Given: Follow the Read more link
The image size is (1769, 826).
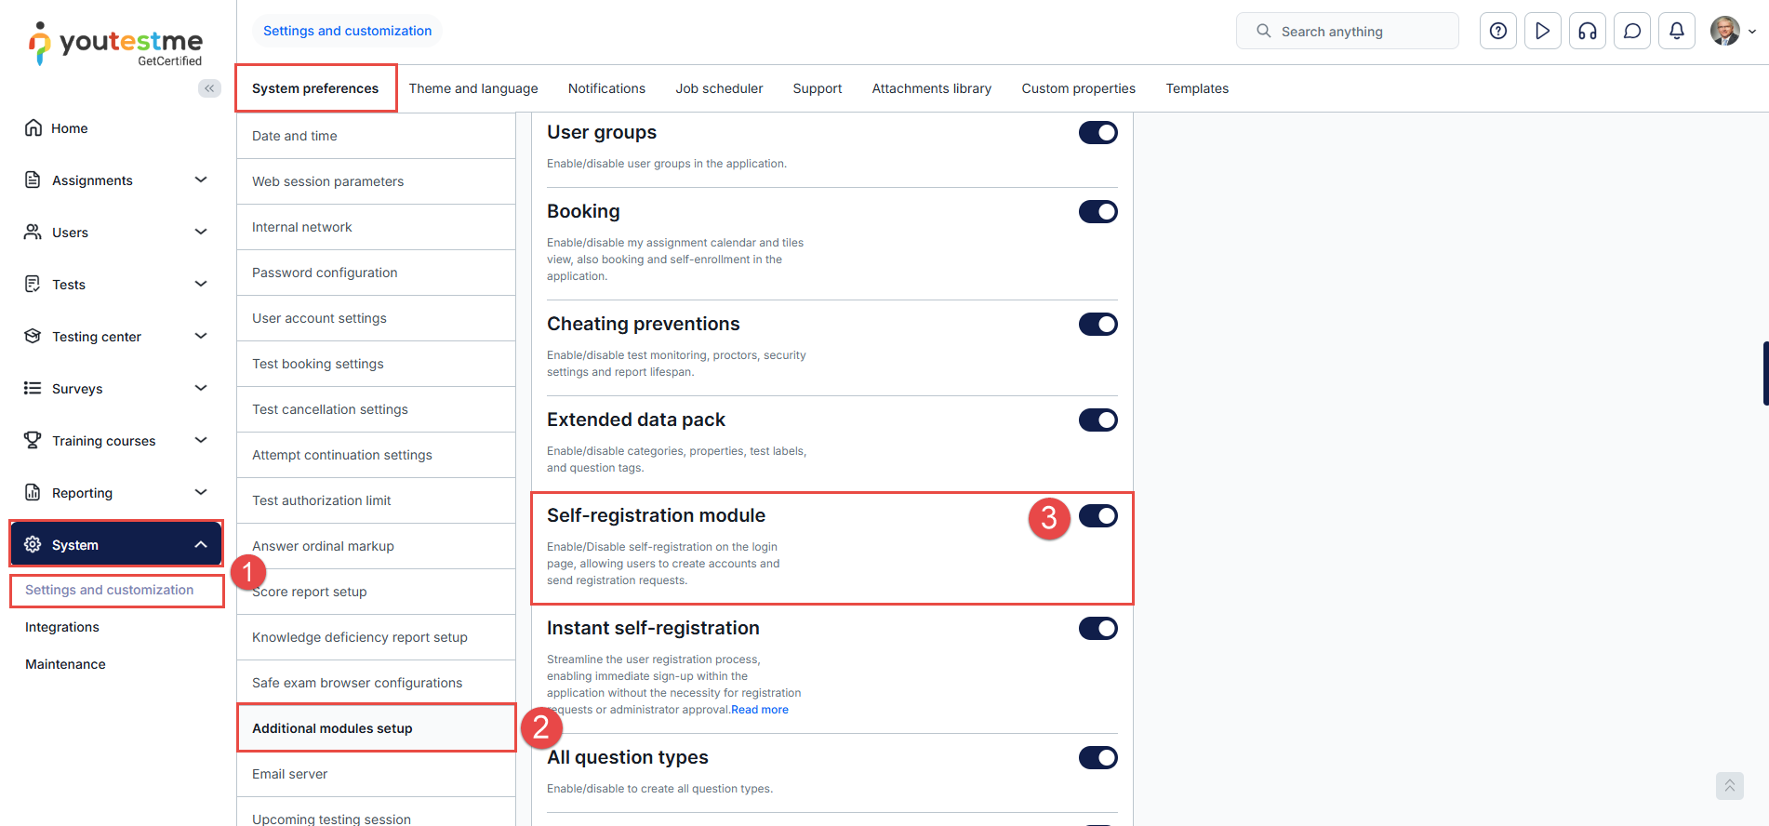Looking at the screenshot, I should tap(760, 710).
